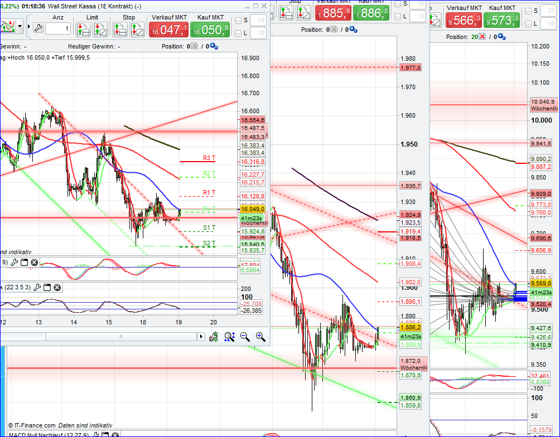Viewport: 560px width, 437px height.
Task: Click the Anz quantity input field
Action: 58,28
